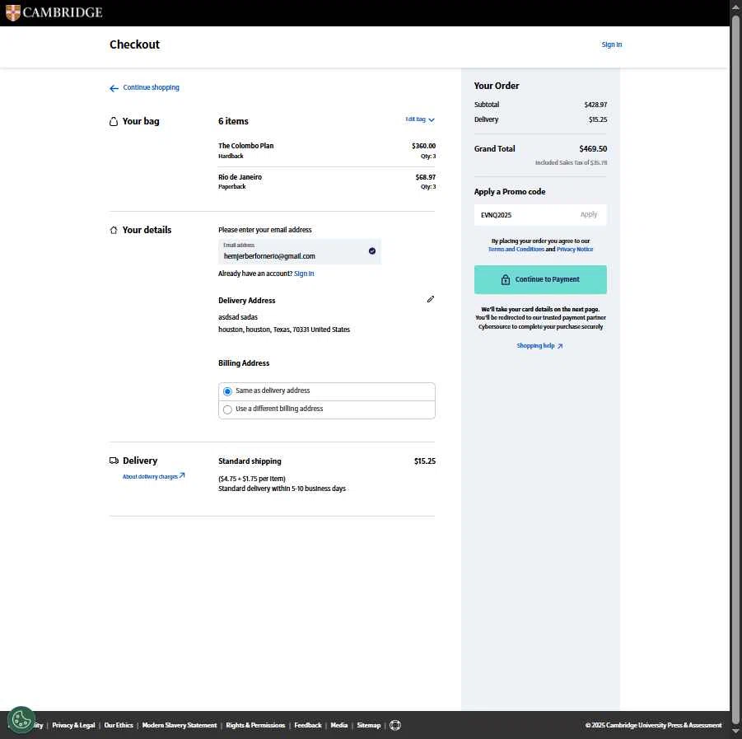Open About delivery charges link
The image size is (742, 739).
click(153, 476)
